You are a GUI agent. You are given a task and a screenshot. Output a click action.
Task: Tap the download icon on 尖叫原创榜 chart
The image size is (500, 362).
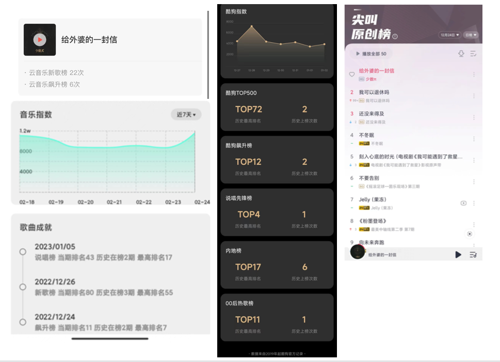461,54
